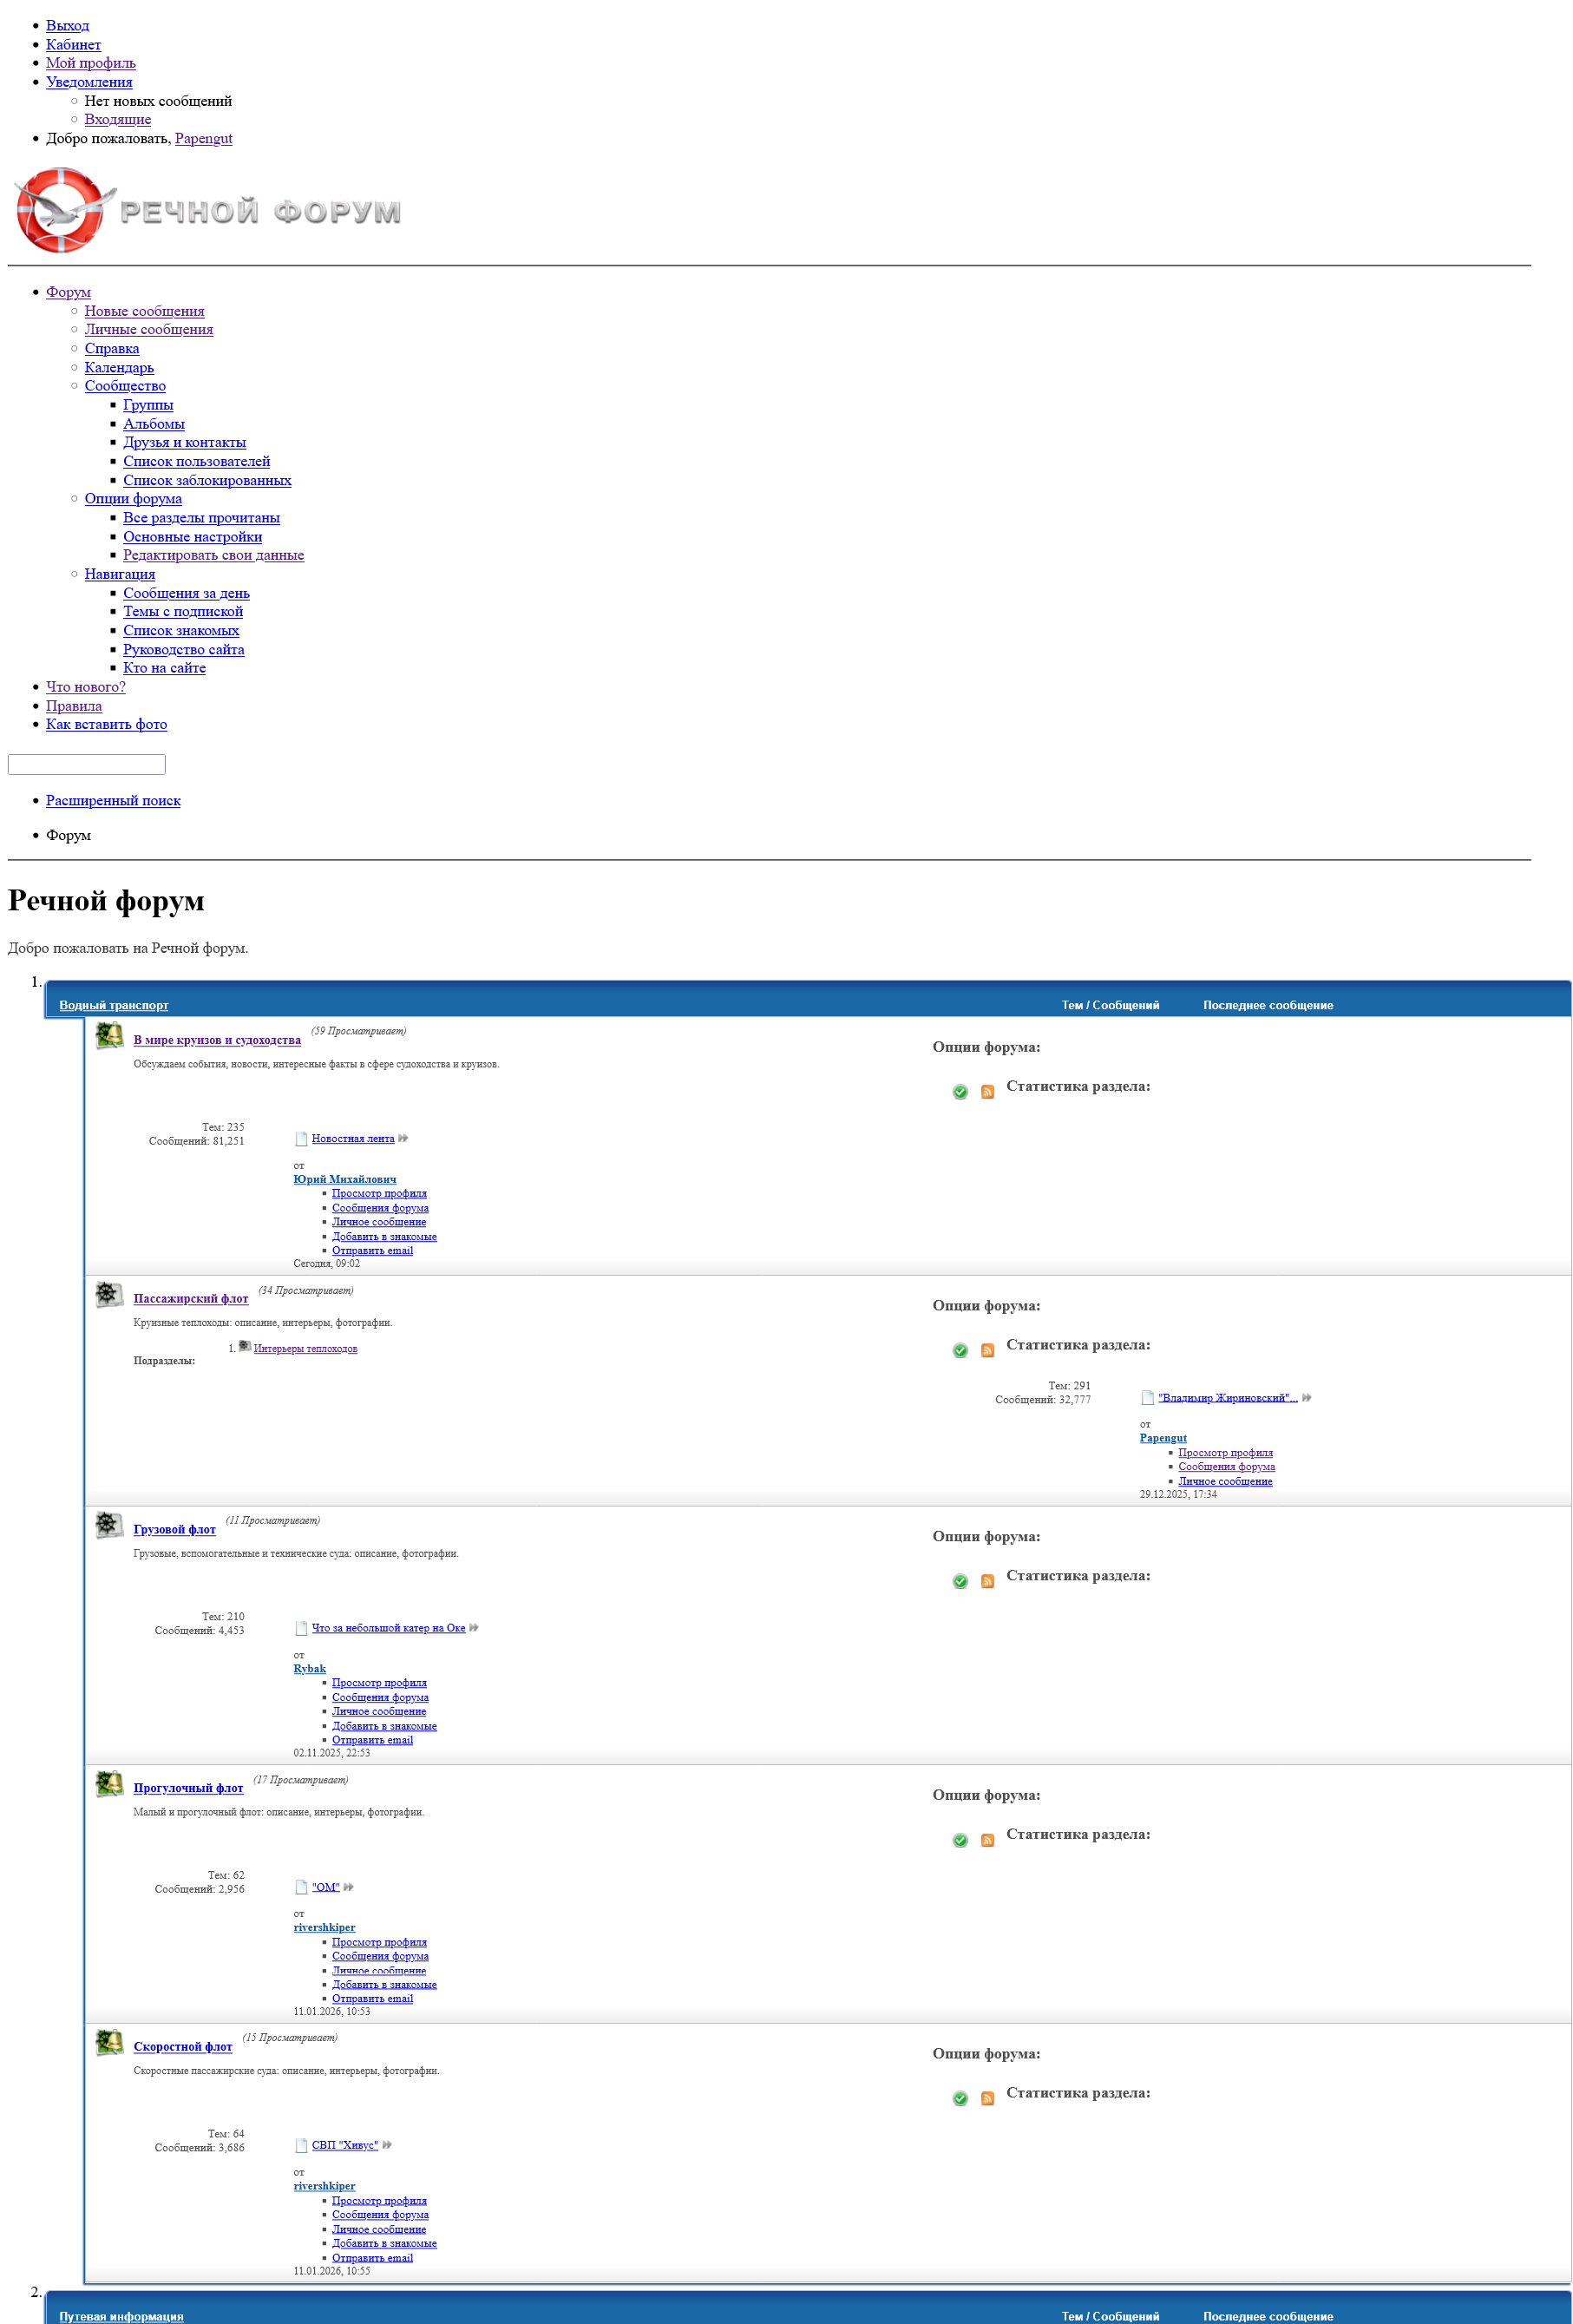The width and height of the screenshot is (1573, 2324).
Task: Open Интерьеры теплоходов subforum link
Action: click(x=305, y=1349)
